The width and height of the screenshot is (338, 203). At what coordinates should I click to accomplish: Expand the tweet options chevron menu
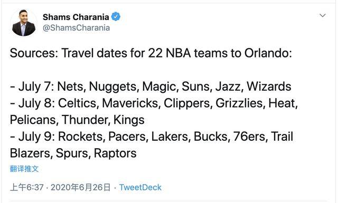(323, 15)
